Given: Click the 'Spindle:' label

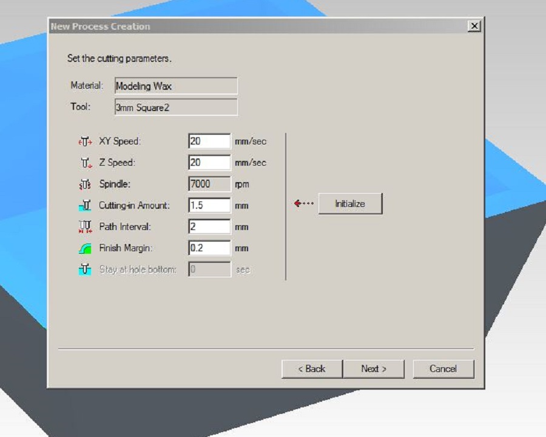Looking at the screenshot, I should click(x=115, y=184).
